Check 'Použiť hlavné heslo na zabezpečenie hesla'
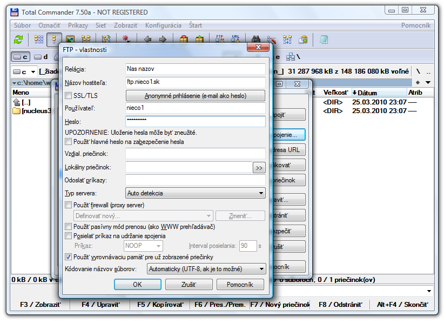The width and height of the screenshot is (444, 322). pos(68,142)
